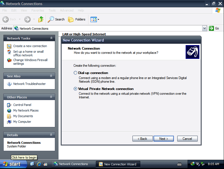The image size is (224, 169).
Task: Open the Search toolbar button
Action: tap(56, 19)
